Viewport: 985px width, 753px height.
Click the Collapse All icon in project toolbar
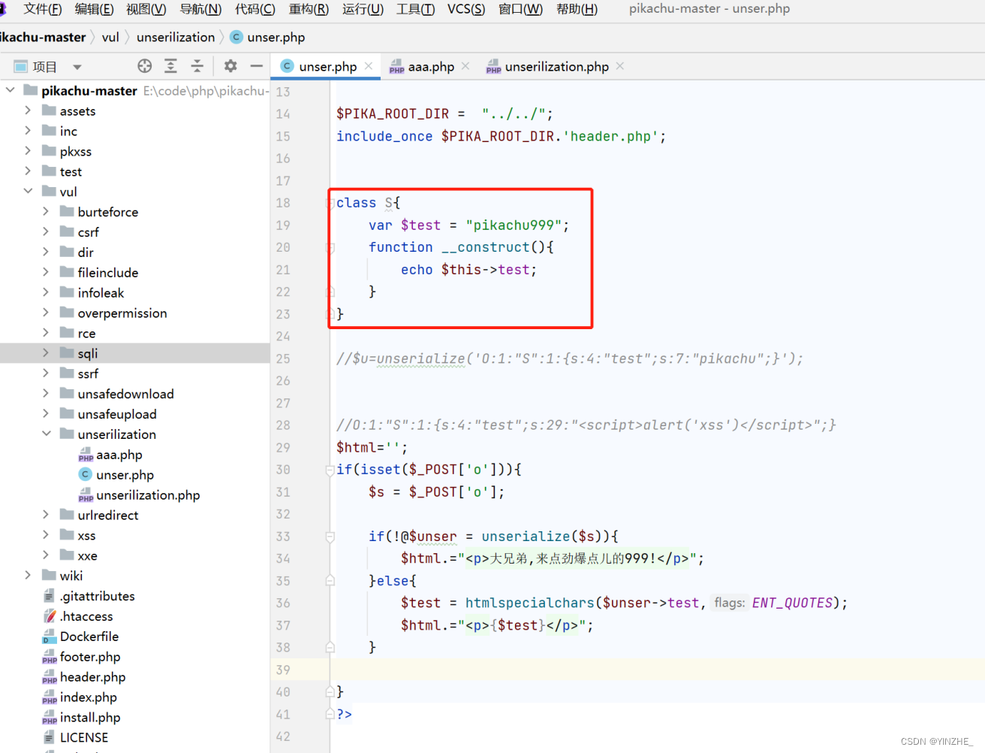(197, 66)
